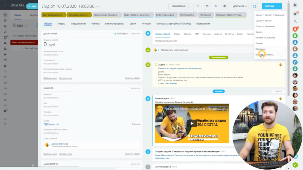
Task: Select Сделку + Контакт + Компанию option
Action: 270,15
